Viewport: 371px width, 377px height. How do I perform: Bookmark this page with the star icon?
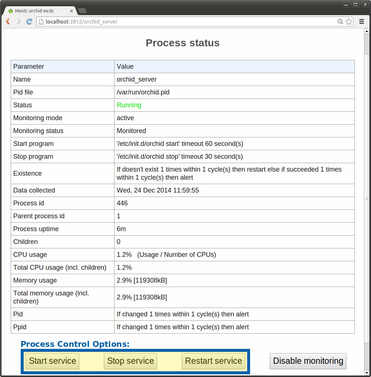(349, 22)
